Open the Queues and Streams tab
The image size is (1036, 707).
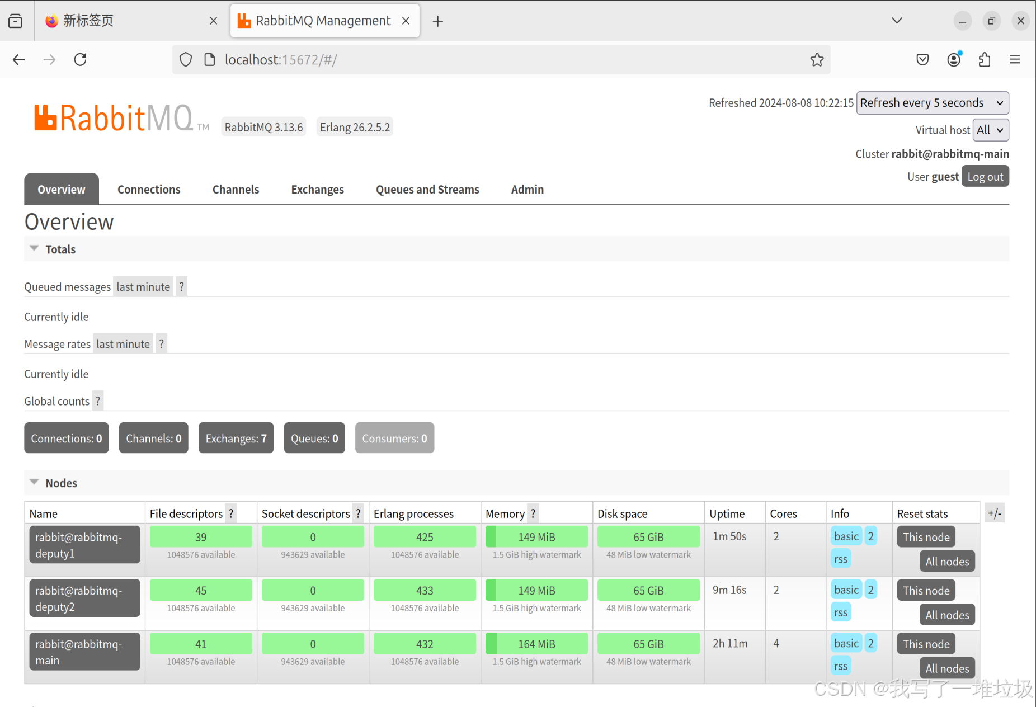427,189
